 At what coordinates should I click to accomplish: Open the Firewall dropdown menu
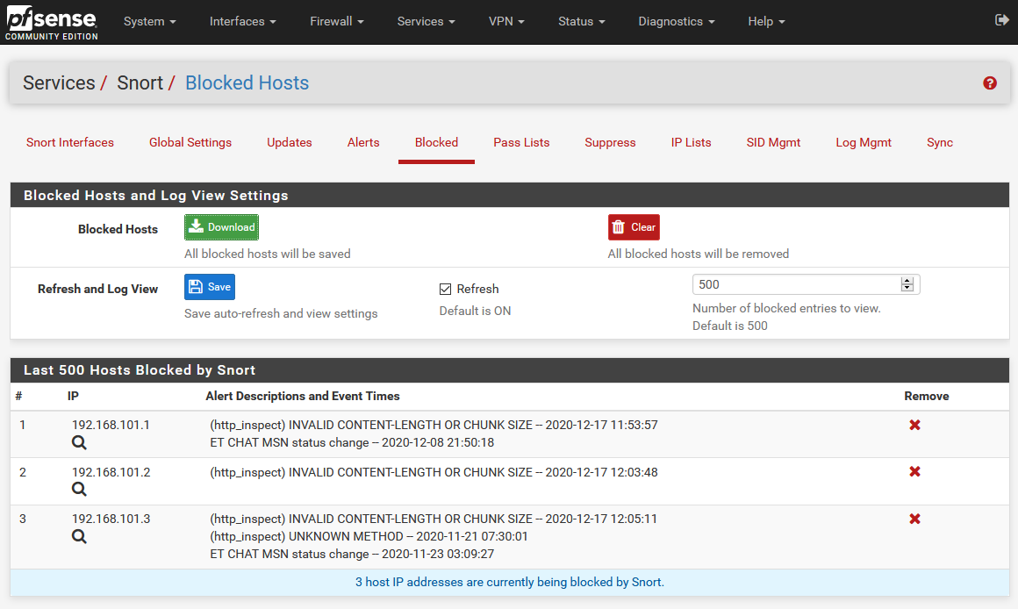337,21
